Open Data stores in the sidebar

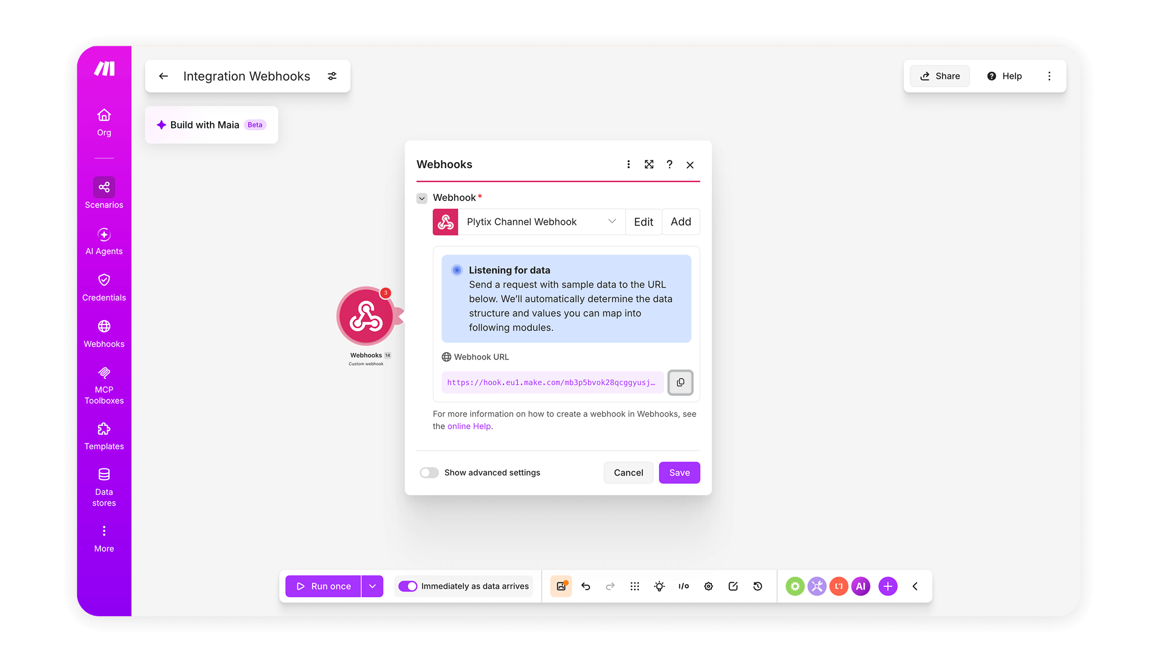click(x=104, y=487)
